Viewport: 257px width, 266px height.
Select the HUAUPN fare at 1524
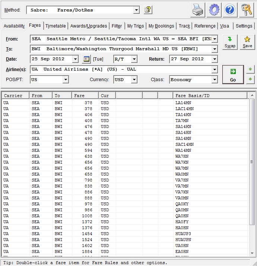coord(125,240)
